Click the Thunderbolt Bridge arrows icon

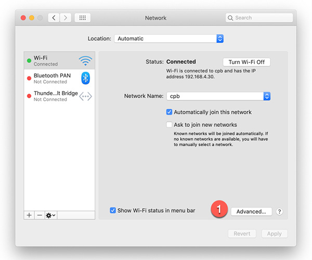(85, 96)
